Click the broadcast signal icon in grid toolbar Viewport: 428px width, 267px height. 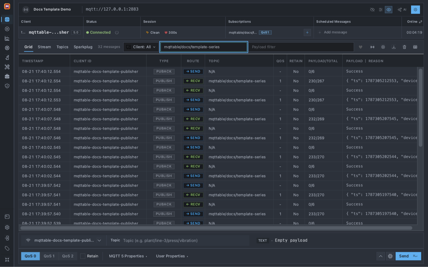click(x=372, y=47)
